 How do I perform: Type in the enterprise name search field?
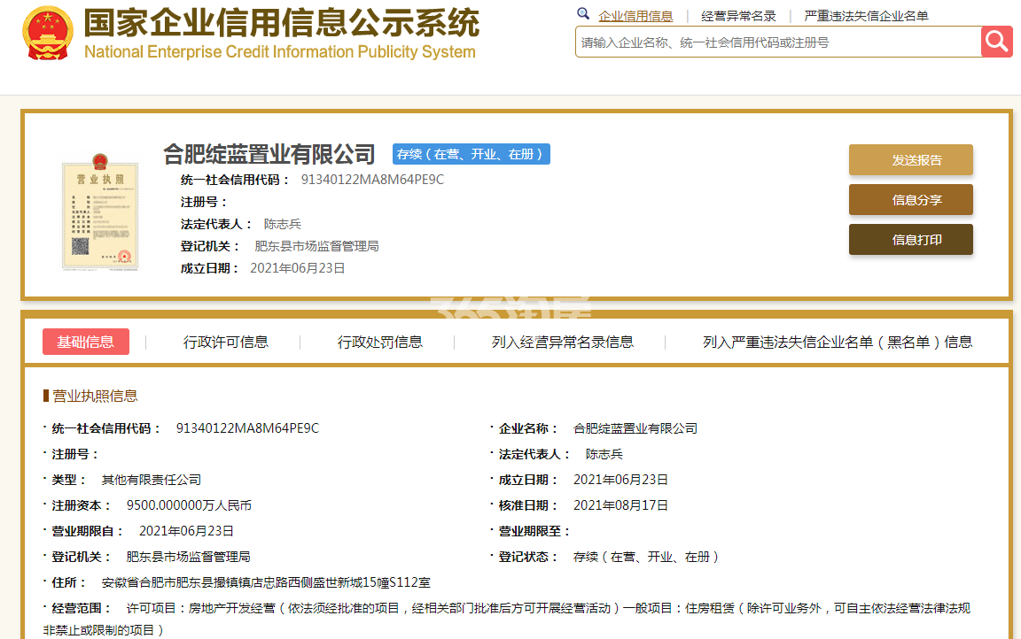[x=777, y=42]
